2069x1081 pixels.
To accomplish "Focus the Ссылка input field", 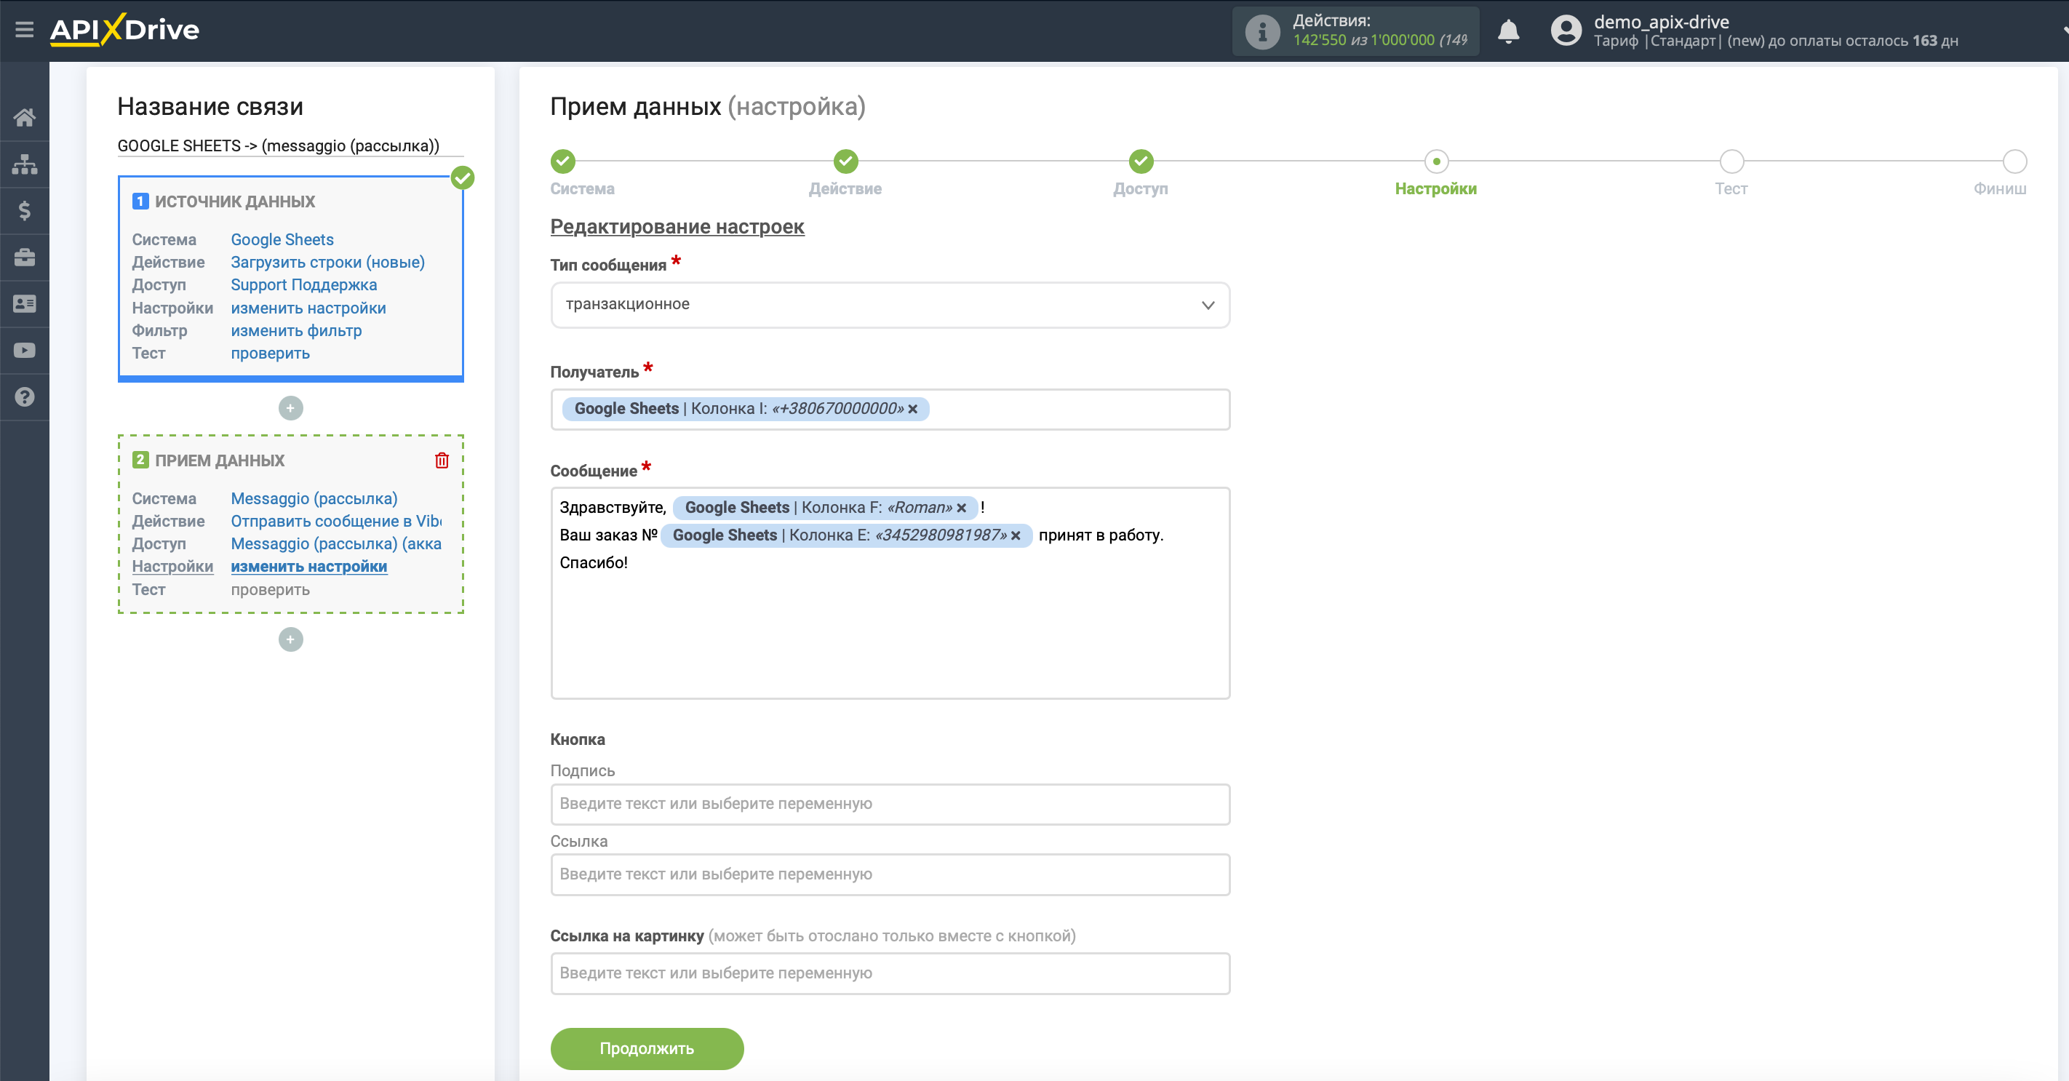I will point(890,874).
